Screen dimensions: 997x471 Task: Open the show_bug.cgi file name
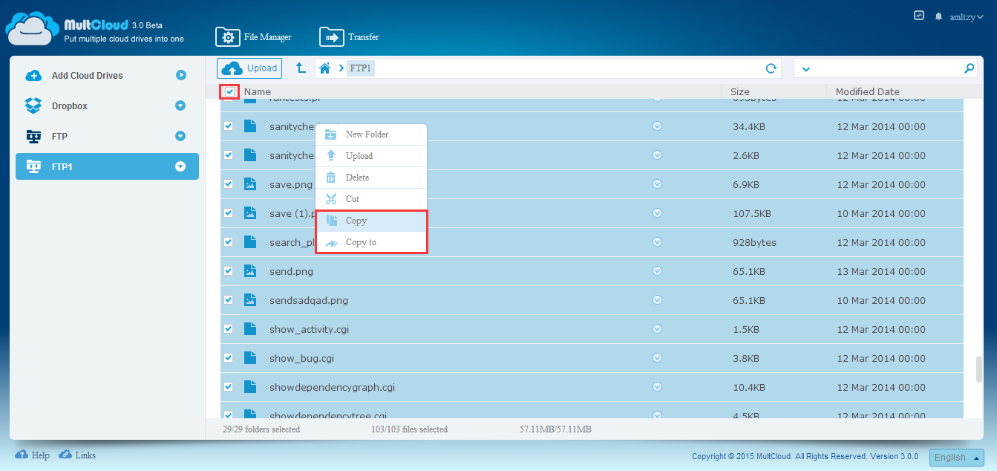[301, 359]
